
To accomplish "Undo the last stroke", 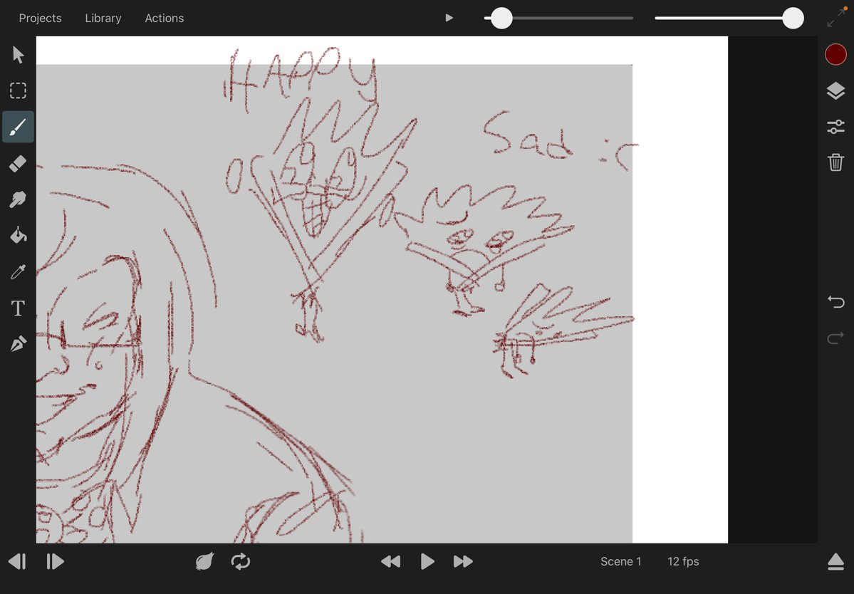I will click(835, 301).
